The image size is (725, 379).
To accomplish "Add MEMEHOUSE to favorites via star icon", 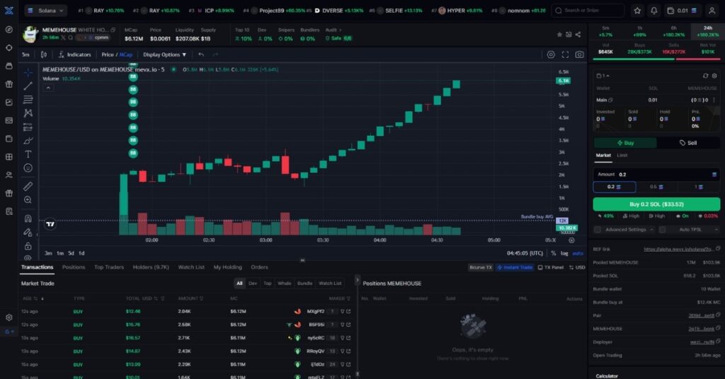I will pyautogui.click(x=559, y=35).
